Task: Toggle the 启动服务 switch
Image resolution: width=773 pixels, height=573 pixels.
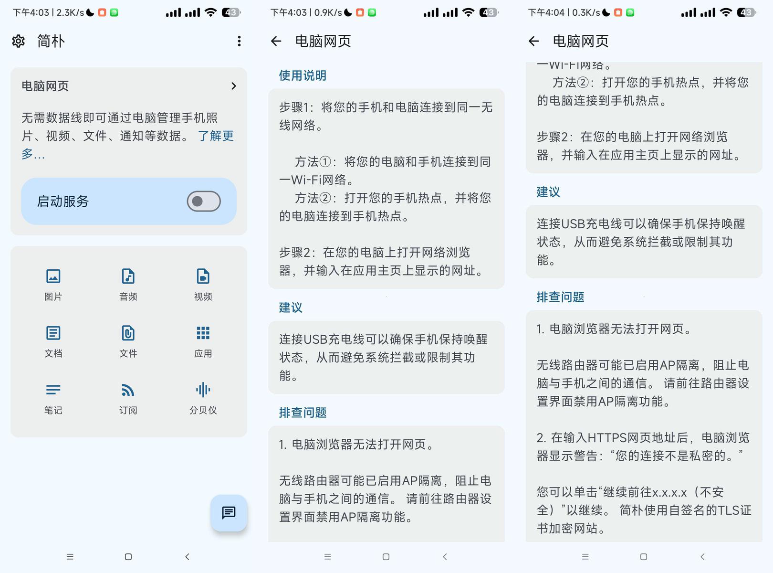Action: (x=204, y=202)
